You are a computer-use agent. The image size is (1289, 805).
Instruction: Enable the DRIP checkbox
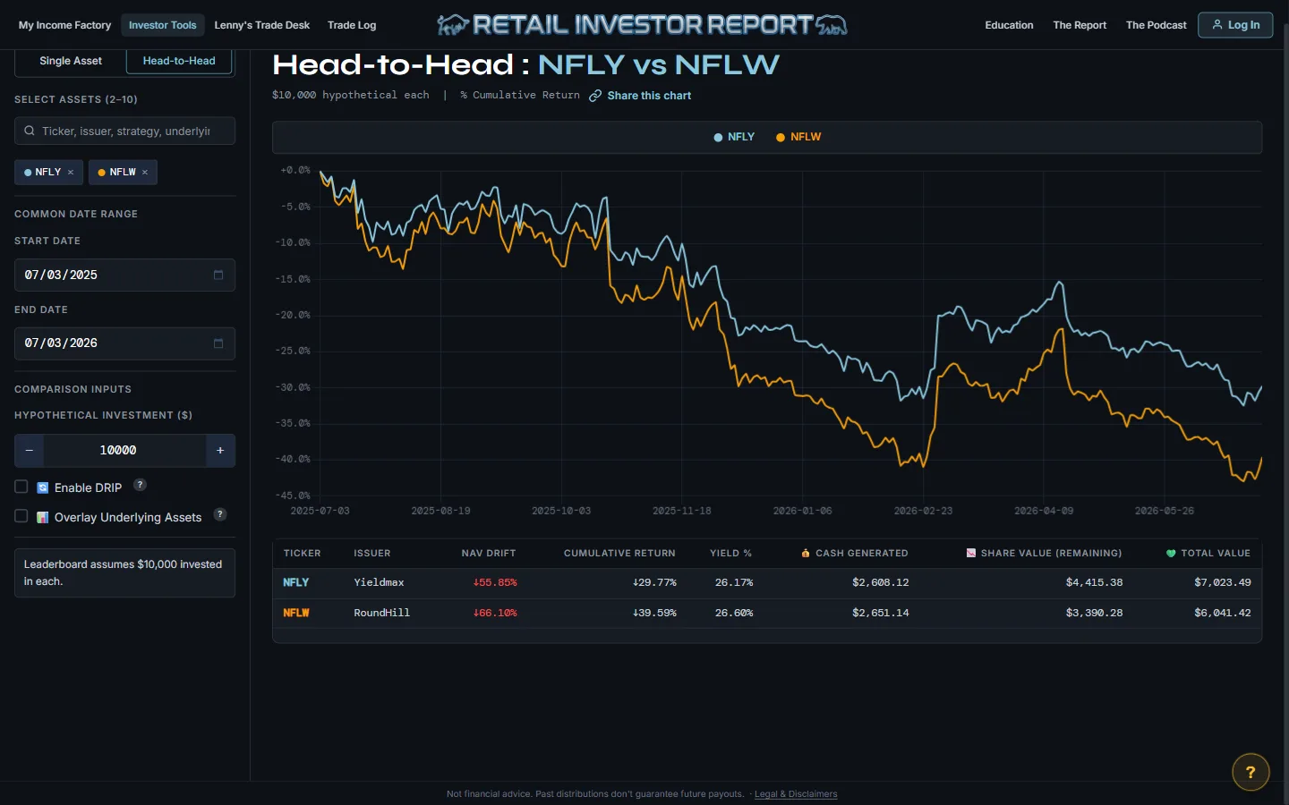(x=21, y=487)
